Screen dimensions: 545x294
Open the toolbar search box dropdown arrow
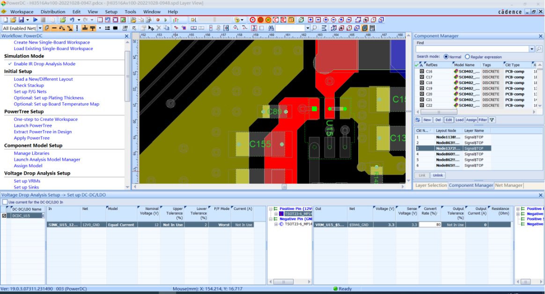click(x=308, y=28)
